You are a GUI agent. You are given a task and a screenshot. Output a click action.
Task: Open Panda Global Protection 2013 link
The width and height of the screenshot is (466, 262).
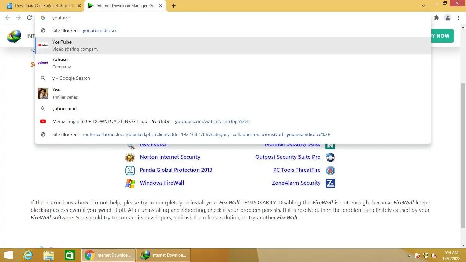click(x=176, y=170)
